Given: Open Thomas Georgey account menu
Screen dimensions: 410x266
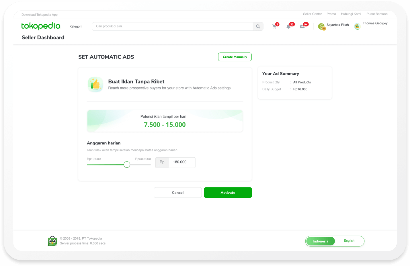Looking at the screenshot, I should pos(375,23).
